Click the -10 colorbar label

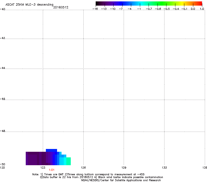[x=113, y=9]
